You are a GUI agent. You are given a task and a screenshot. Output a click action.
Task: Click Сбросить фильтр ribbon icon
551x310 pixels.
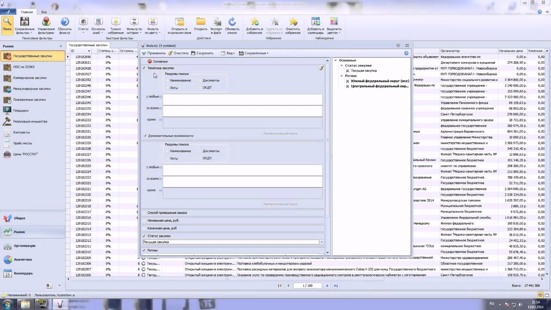[65, 25]
